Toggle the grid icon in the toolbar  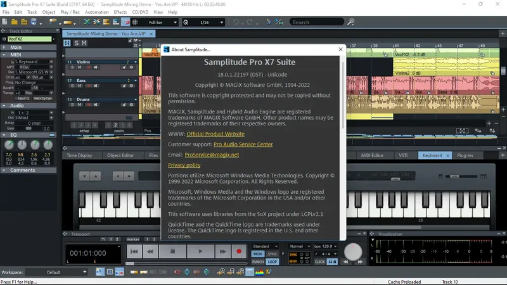click(135, 22)
